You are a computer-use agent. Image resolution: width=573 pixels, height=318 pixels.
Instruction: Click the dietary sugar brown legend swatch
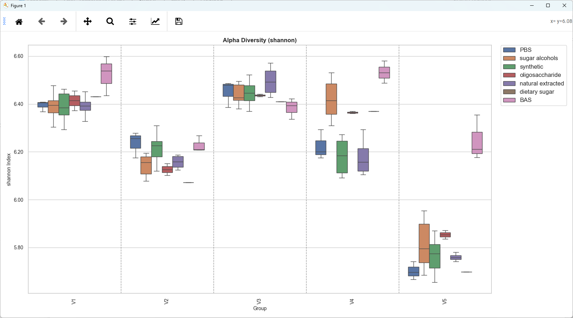[509, 92]
